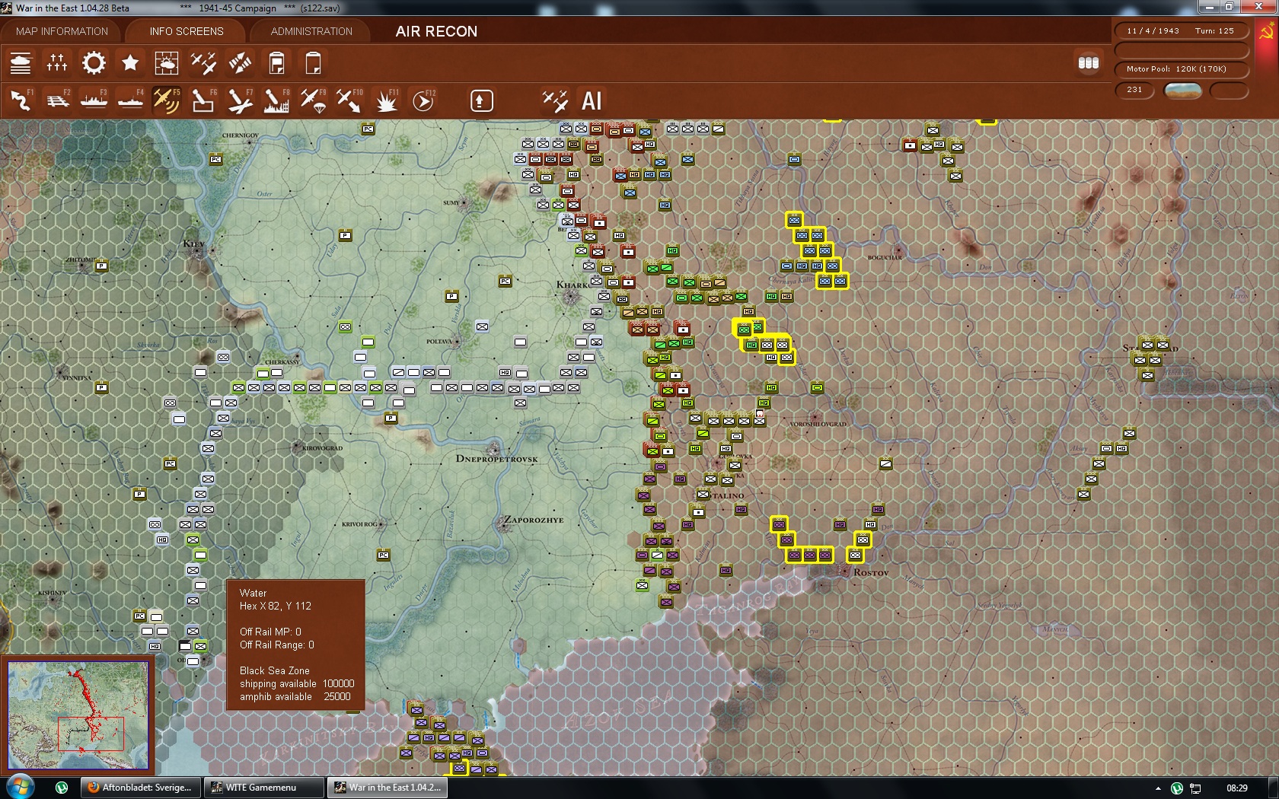Screen dimensions: 1279x799
Task: Open the first logistics report document icon
Action: coord(276,63)
